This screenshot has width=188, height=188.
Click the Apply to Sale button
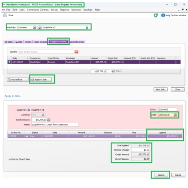click(x=41, y=79)
